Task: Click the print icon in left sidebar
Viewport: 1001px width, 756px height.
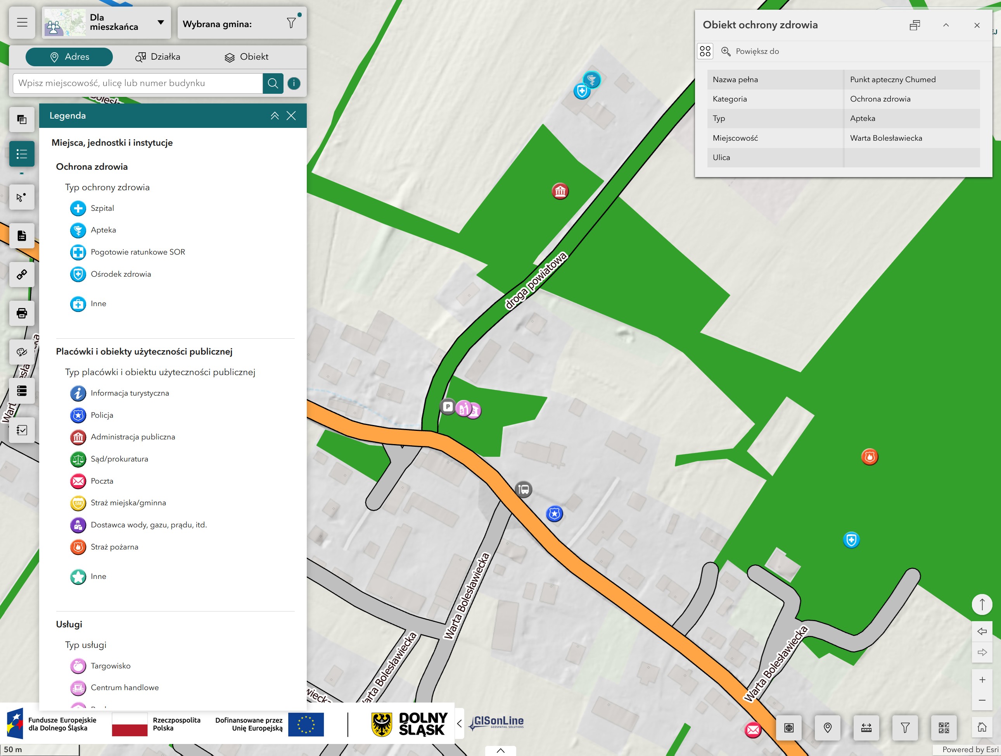Action: [x=22, y=313]
